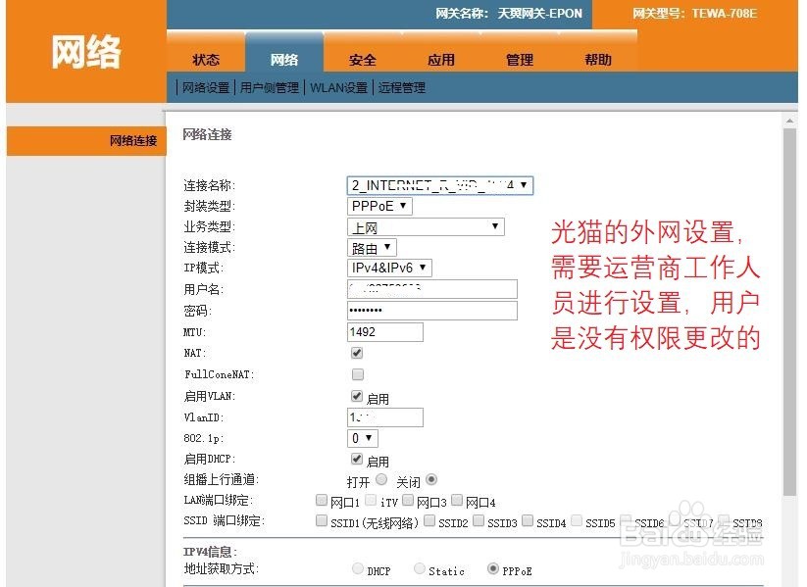Open the 802.1p value dropdown
Screen dimensions: 807x587
(x=361, y=438)
